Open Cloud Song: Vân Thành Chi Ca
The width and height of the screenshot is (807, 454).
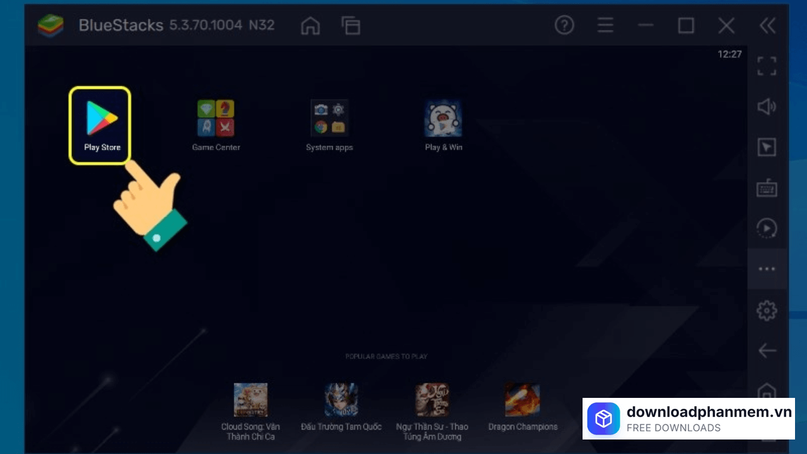point(250,399)
